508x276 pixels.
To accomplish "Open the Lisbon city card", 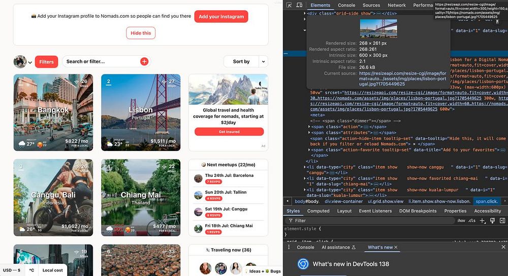I will point(141,112).
